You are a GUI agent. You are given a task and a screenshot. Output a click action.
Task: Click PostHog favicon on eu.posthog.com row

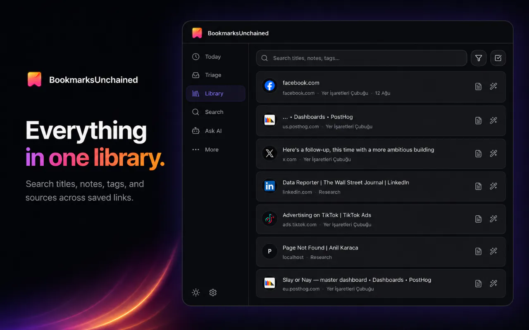(269, 283)
